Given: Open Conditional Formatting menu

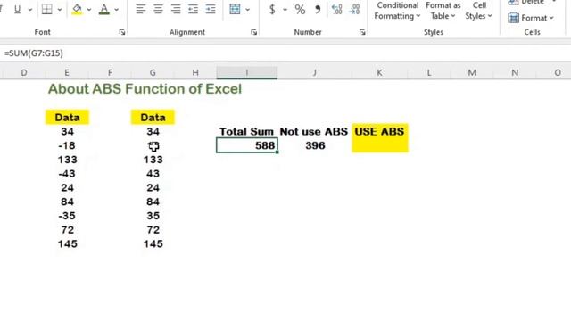Looking at the screenshot, I should point(397,11).
